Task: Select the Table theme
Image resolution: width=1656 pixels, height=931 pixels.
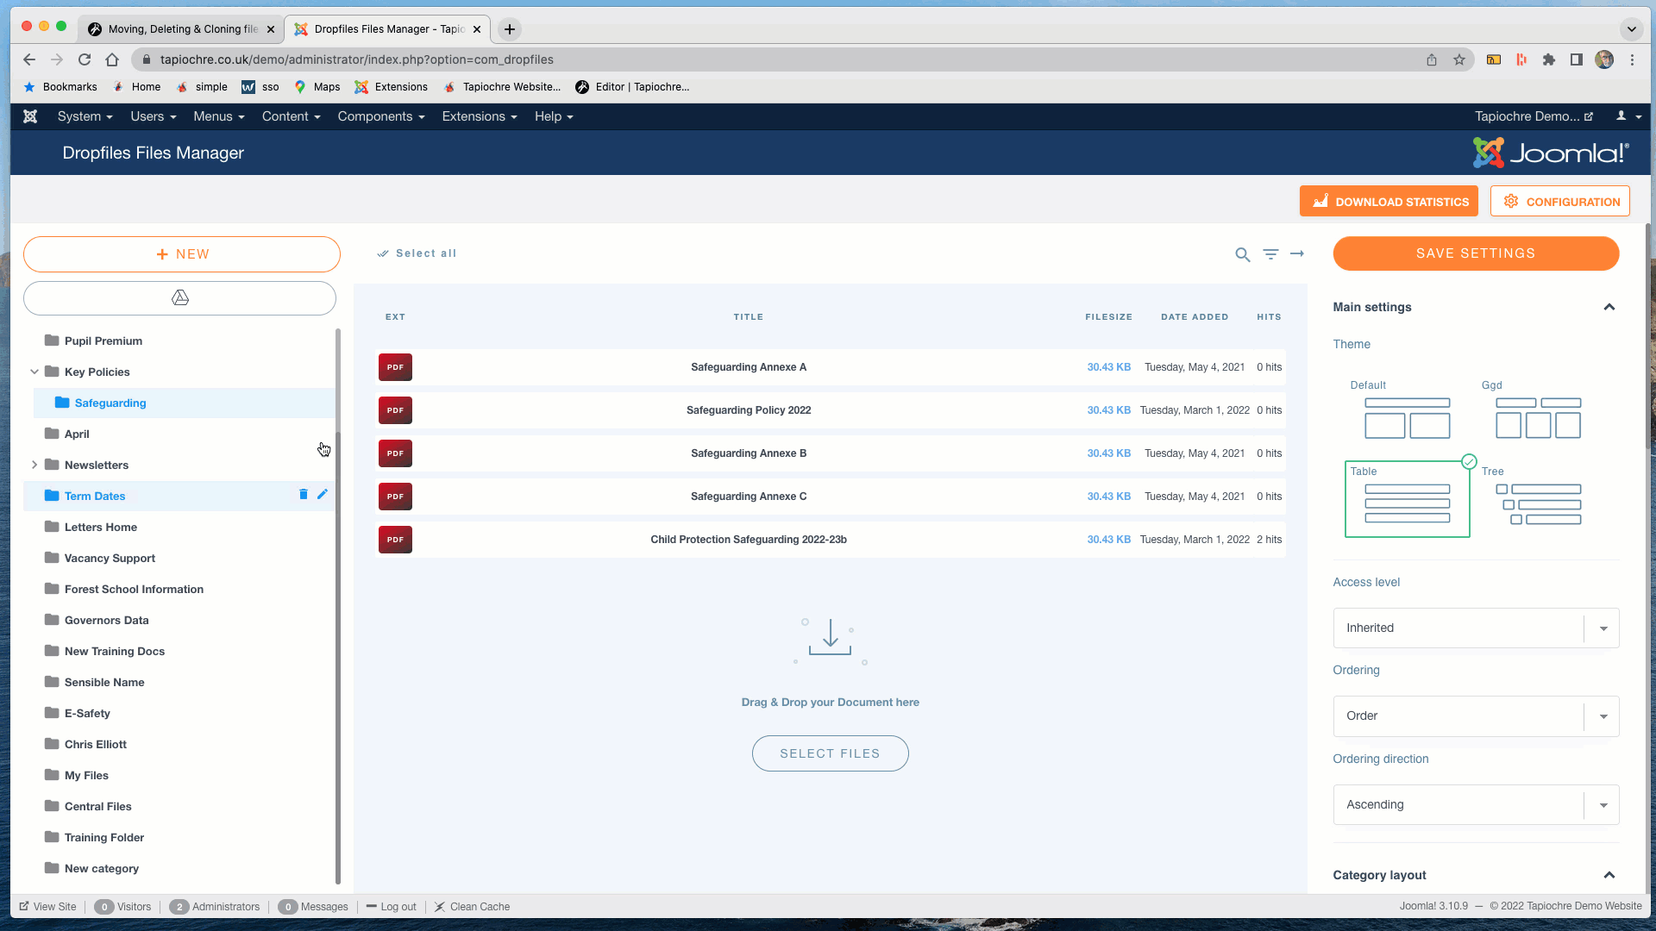Action: [1408, 499]
